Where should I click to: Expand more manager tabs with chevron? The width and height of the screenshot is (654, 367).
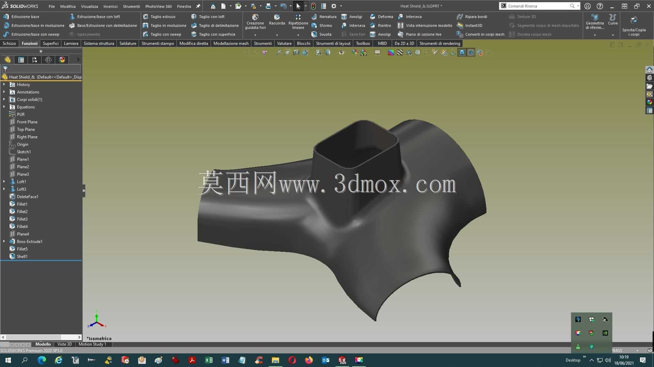tap(78, 60)
